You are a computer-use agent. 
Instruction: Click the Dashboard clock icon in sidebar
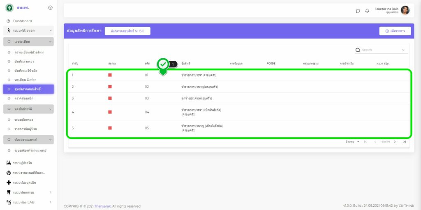(x=8, y=21)
